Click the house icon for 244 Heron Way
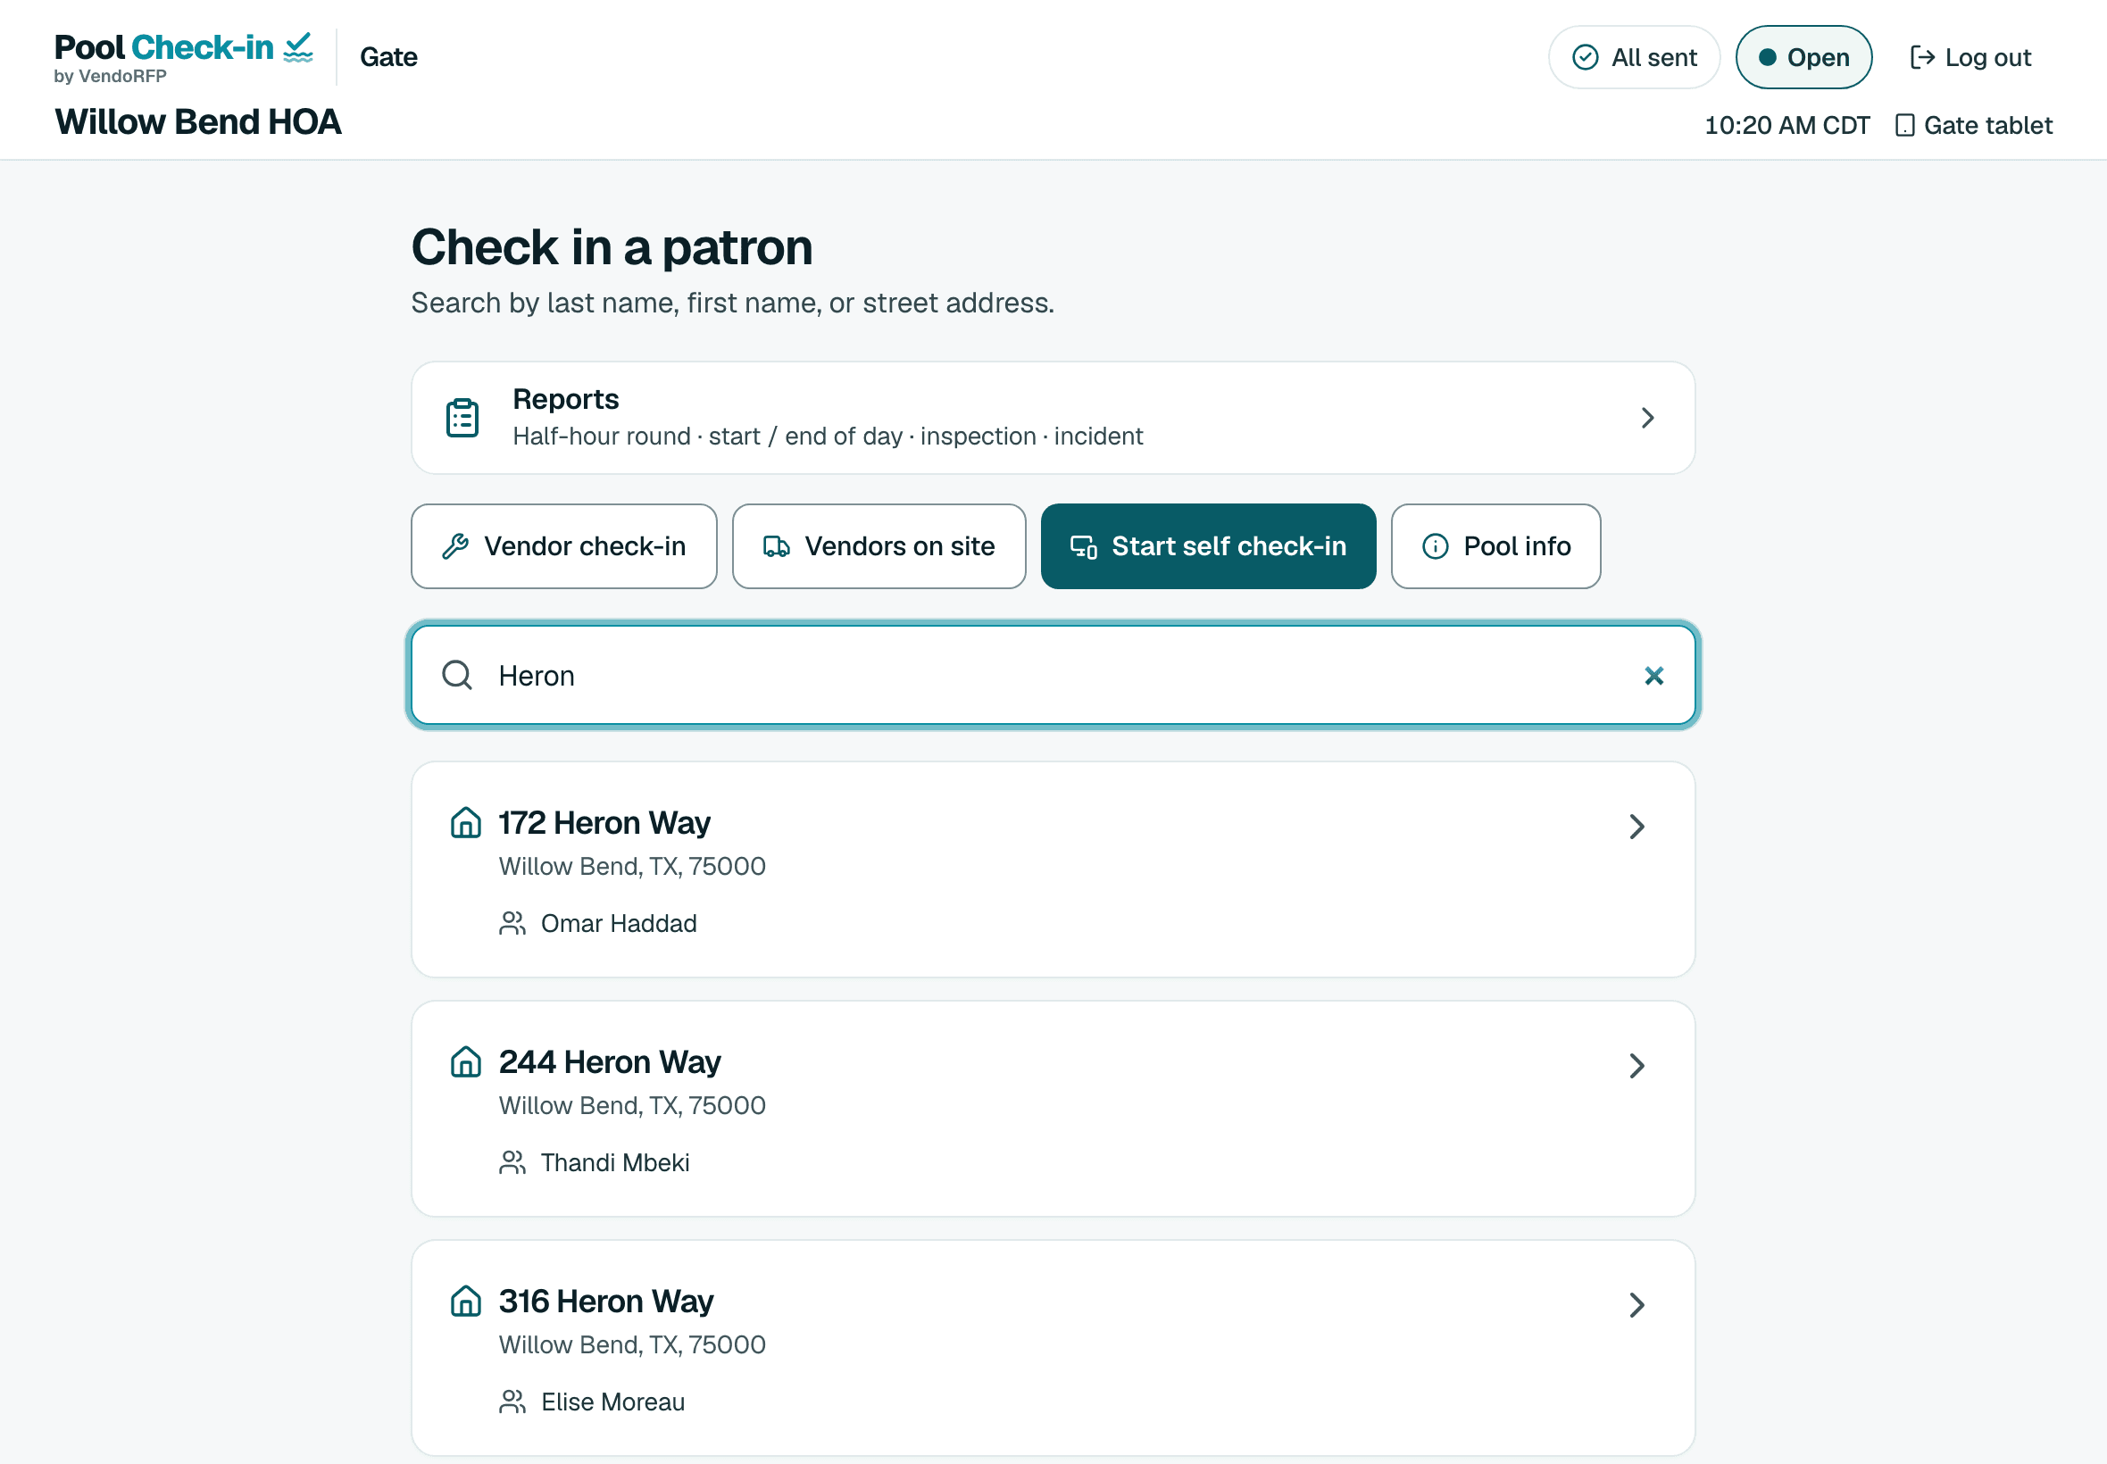Screen dimensions: 2107x1464 (x=466, y=1062)
